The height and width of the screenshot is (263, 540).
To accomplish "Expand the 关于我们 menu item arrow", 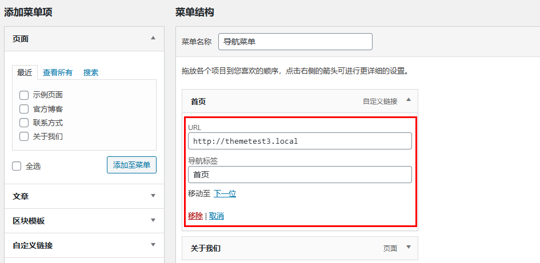I will (x=408, y=248).
